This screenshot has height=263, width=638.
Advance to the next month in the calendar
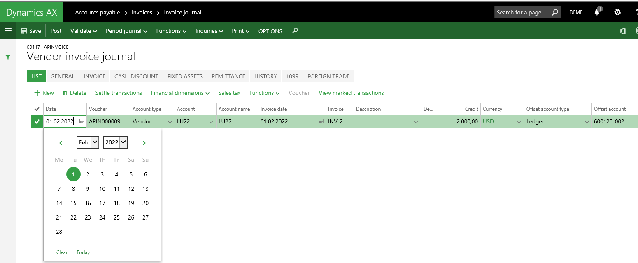(144, 143)
